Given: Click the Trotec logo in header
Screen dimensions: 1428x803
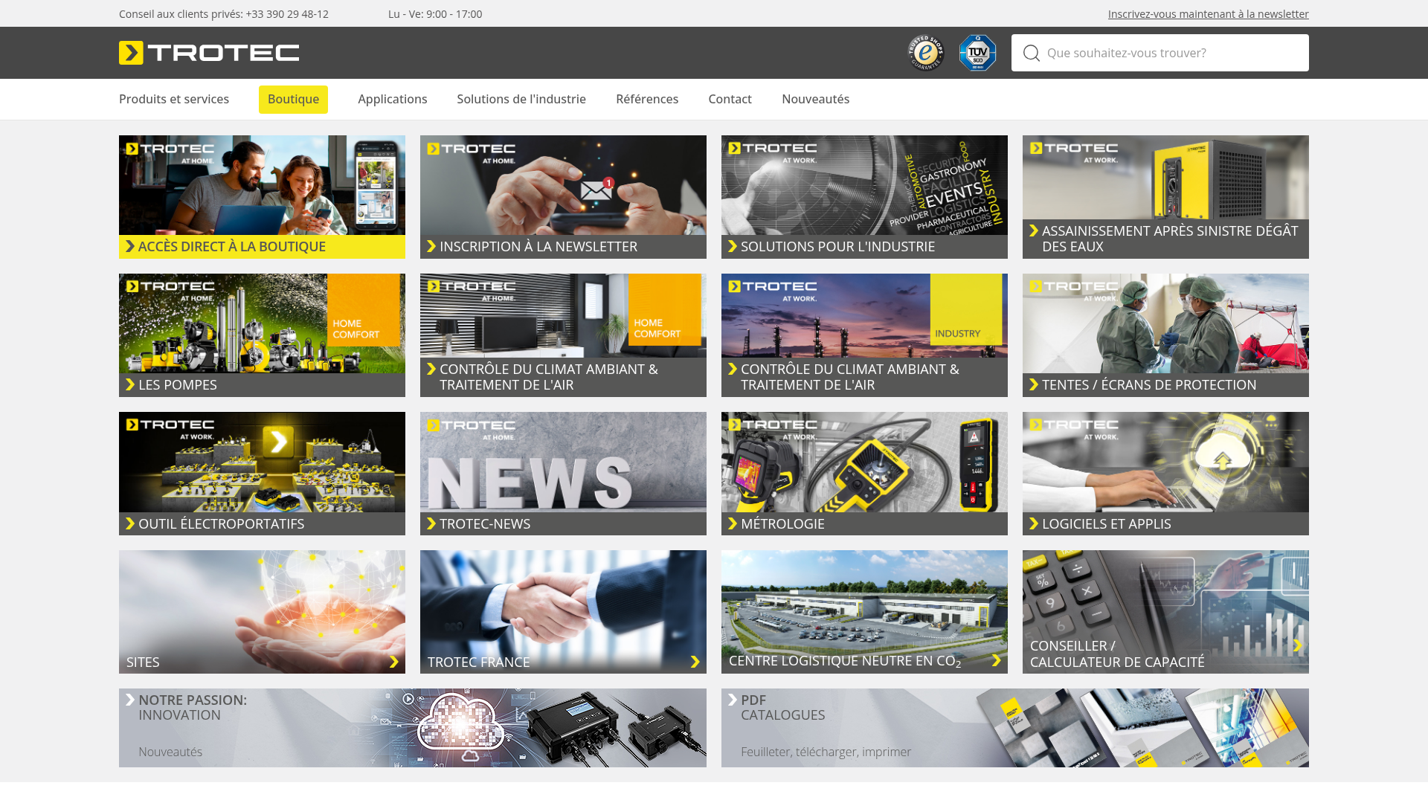Looking at the screenshot, I should pos(209,53).
